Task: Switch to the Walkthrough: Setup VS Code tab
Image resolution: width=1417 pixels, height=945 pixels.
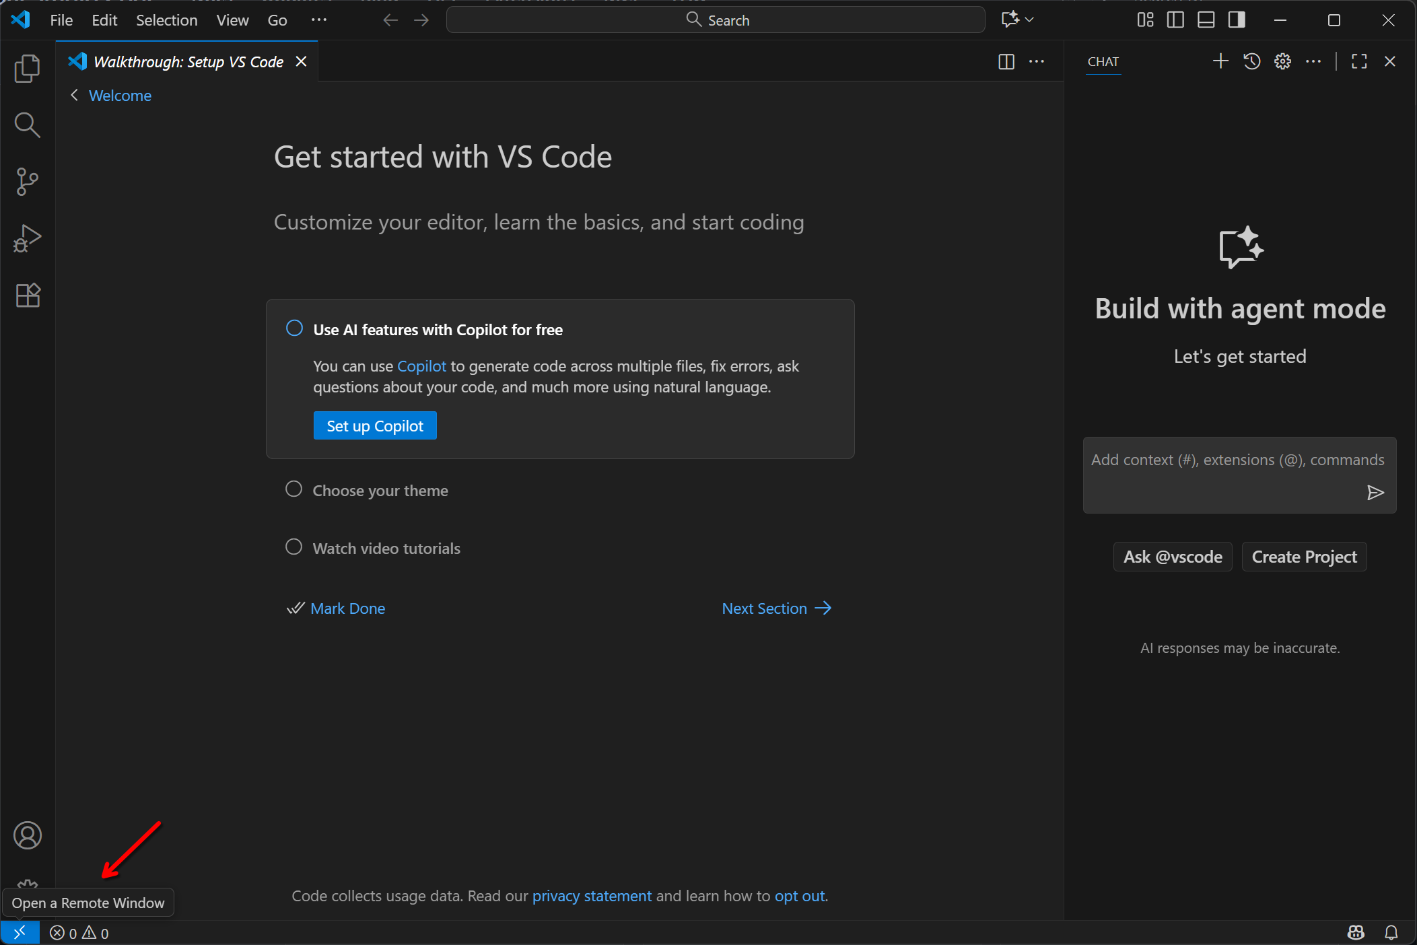Action: click(188, 61)
